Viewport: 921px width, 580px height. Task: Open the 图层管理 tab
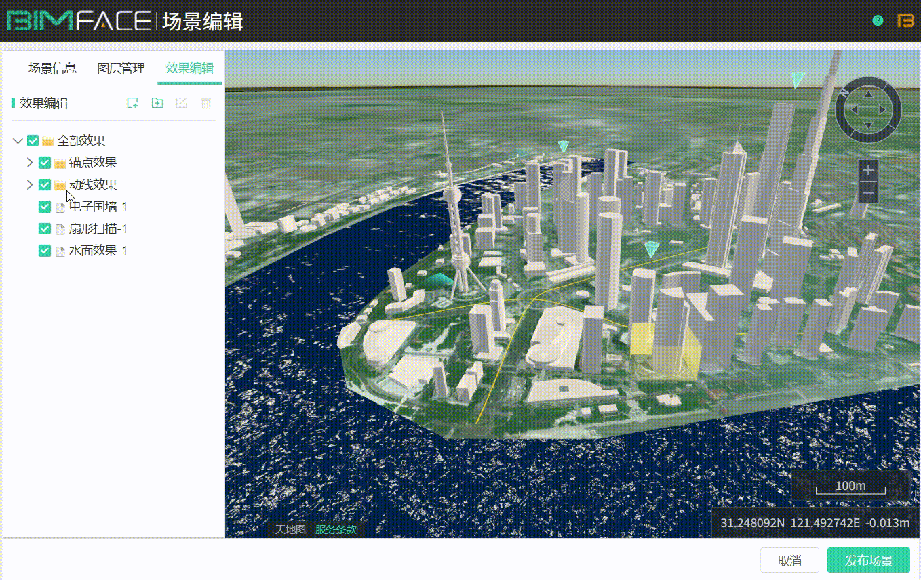pyautogui.click(x=121, y=68)
